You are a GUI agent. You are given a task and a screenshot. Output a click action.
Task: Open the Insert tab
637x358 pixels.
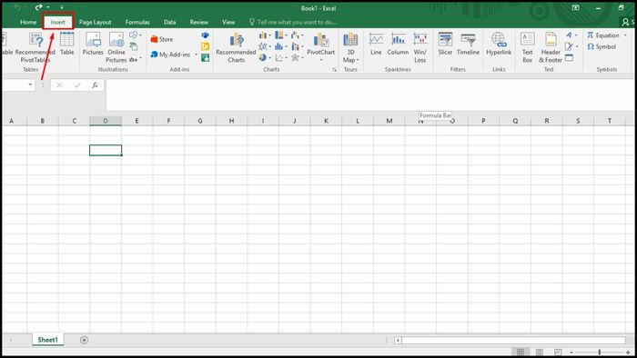[57, 22]
